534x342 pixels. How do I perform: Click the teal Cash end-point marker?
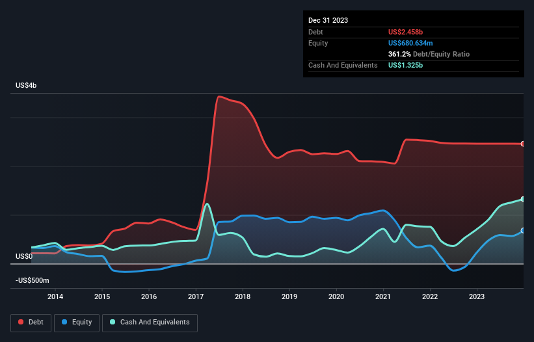click(523, 199)
